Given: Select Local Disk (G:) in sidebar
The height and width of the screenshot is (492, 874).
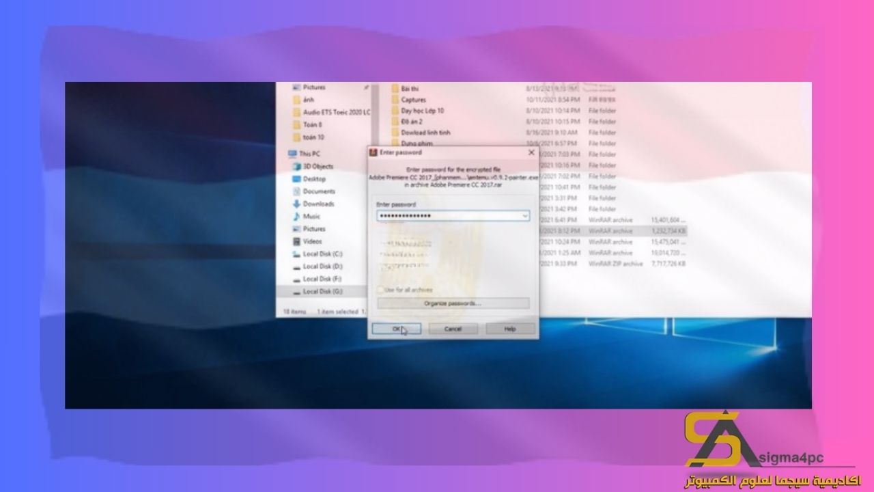Looking at the screenshot, I should (x=322, y=291).
